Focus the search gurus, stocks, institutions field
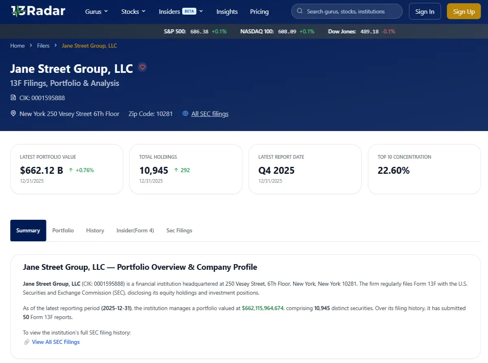The image size is (488, 363). pos(347,11)
